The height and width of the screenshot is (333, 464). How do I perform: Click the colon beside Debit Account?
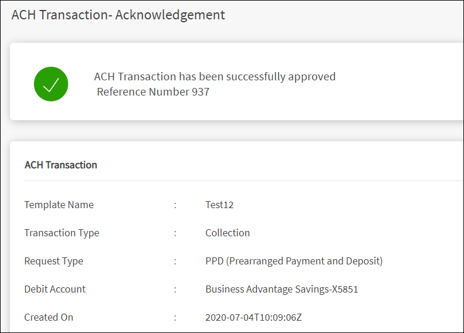point(175,290)
